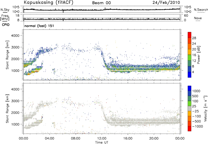Click the 'Power [dB]' colorbar label
This screenshot has width=208, height=144.
point(198,55)
